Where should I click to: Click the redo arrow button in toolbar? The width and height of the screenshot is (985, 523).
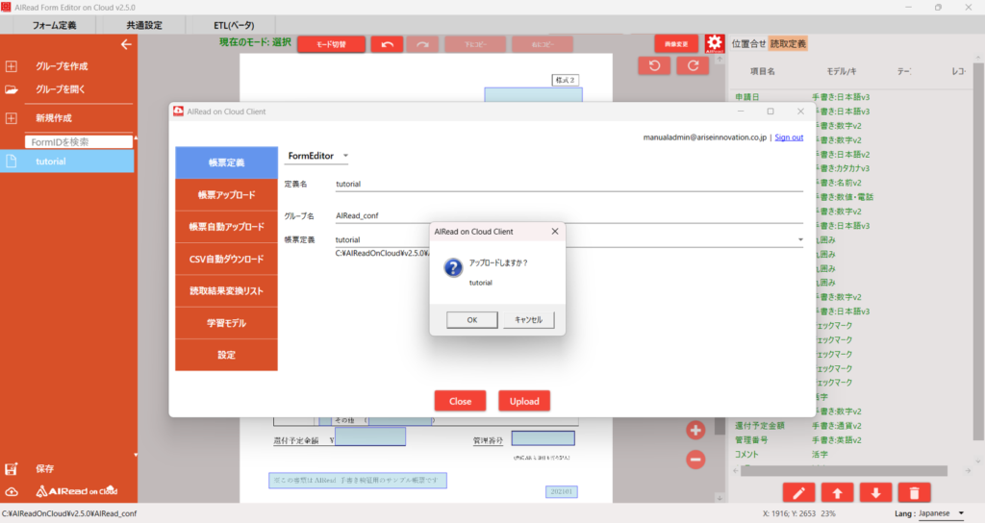[423, 44]
